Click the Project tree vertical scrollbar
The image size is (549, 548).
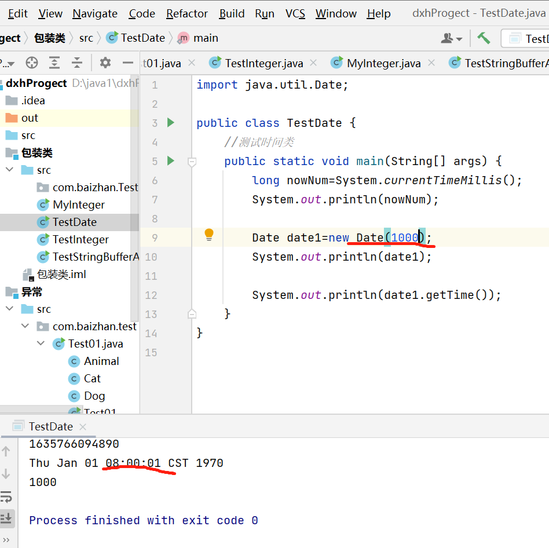coord(135,198)
